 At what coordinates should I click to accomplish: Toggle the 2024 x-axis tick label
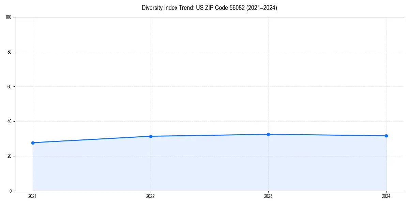coord(386,196)
